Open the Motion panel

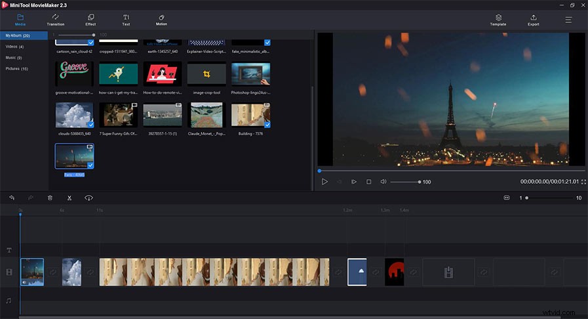click(x=161, y=20)
